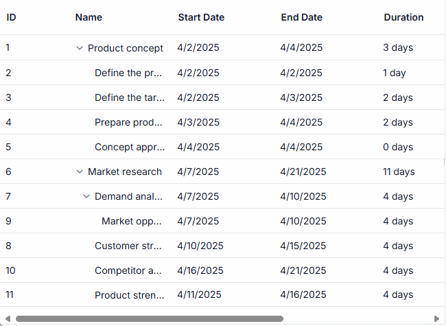Viewport: 446px width, 326px height.
Task: Collapse the Product concept row
Action: point(80,48)
